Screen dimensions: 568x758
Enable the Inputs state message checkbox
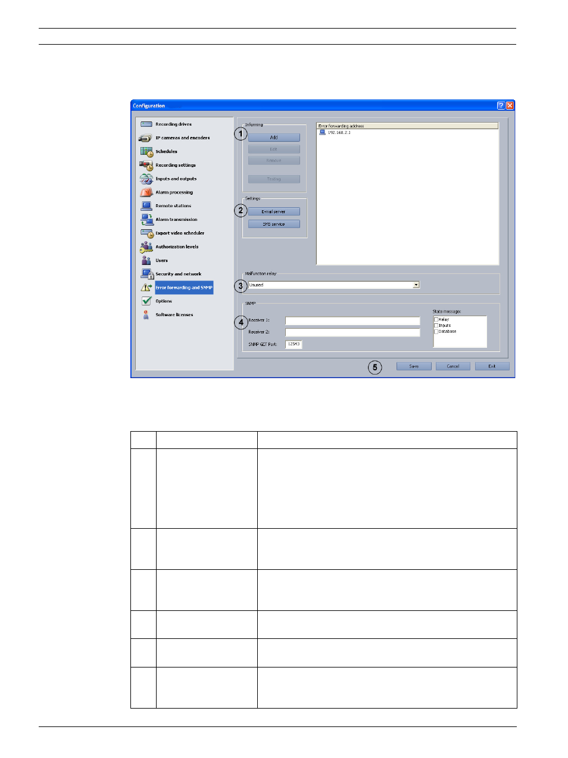pyautogui.click(x=436, y=326)
